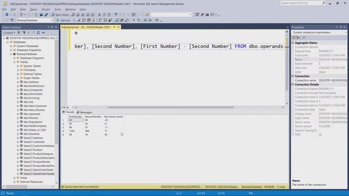The width and height of the screenshot is (349, 196).
Task: Click the Categorized icon in Properties panel
Action: (x=294, y=38)
